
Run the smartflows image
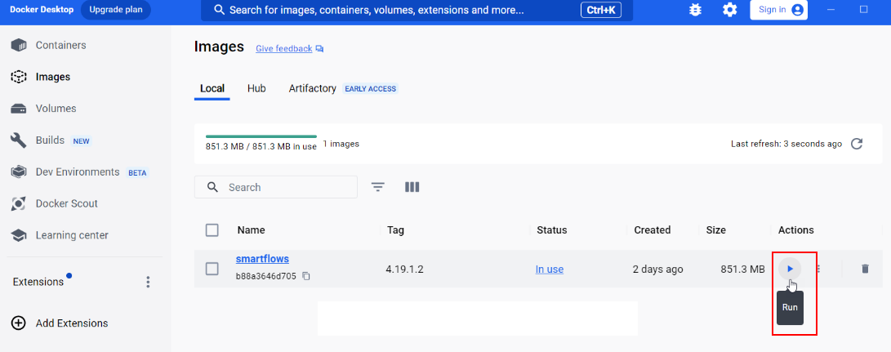coord(790,269)
